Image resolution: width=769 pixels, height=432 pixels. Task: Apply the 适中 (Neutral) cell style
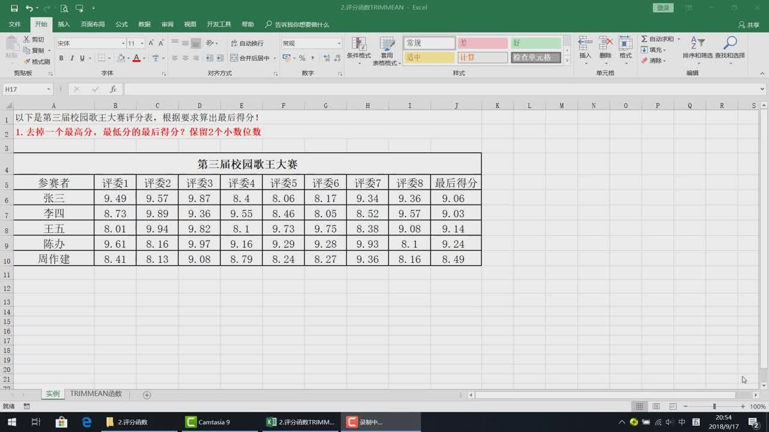coord(429,58)
